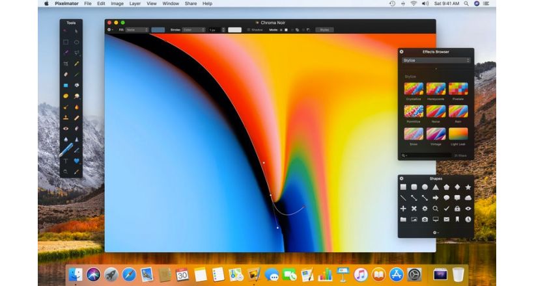This screenshot has width=534, height=286.
Task: Open the white Stroke color swatch
Action: [234, 30]
